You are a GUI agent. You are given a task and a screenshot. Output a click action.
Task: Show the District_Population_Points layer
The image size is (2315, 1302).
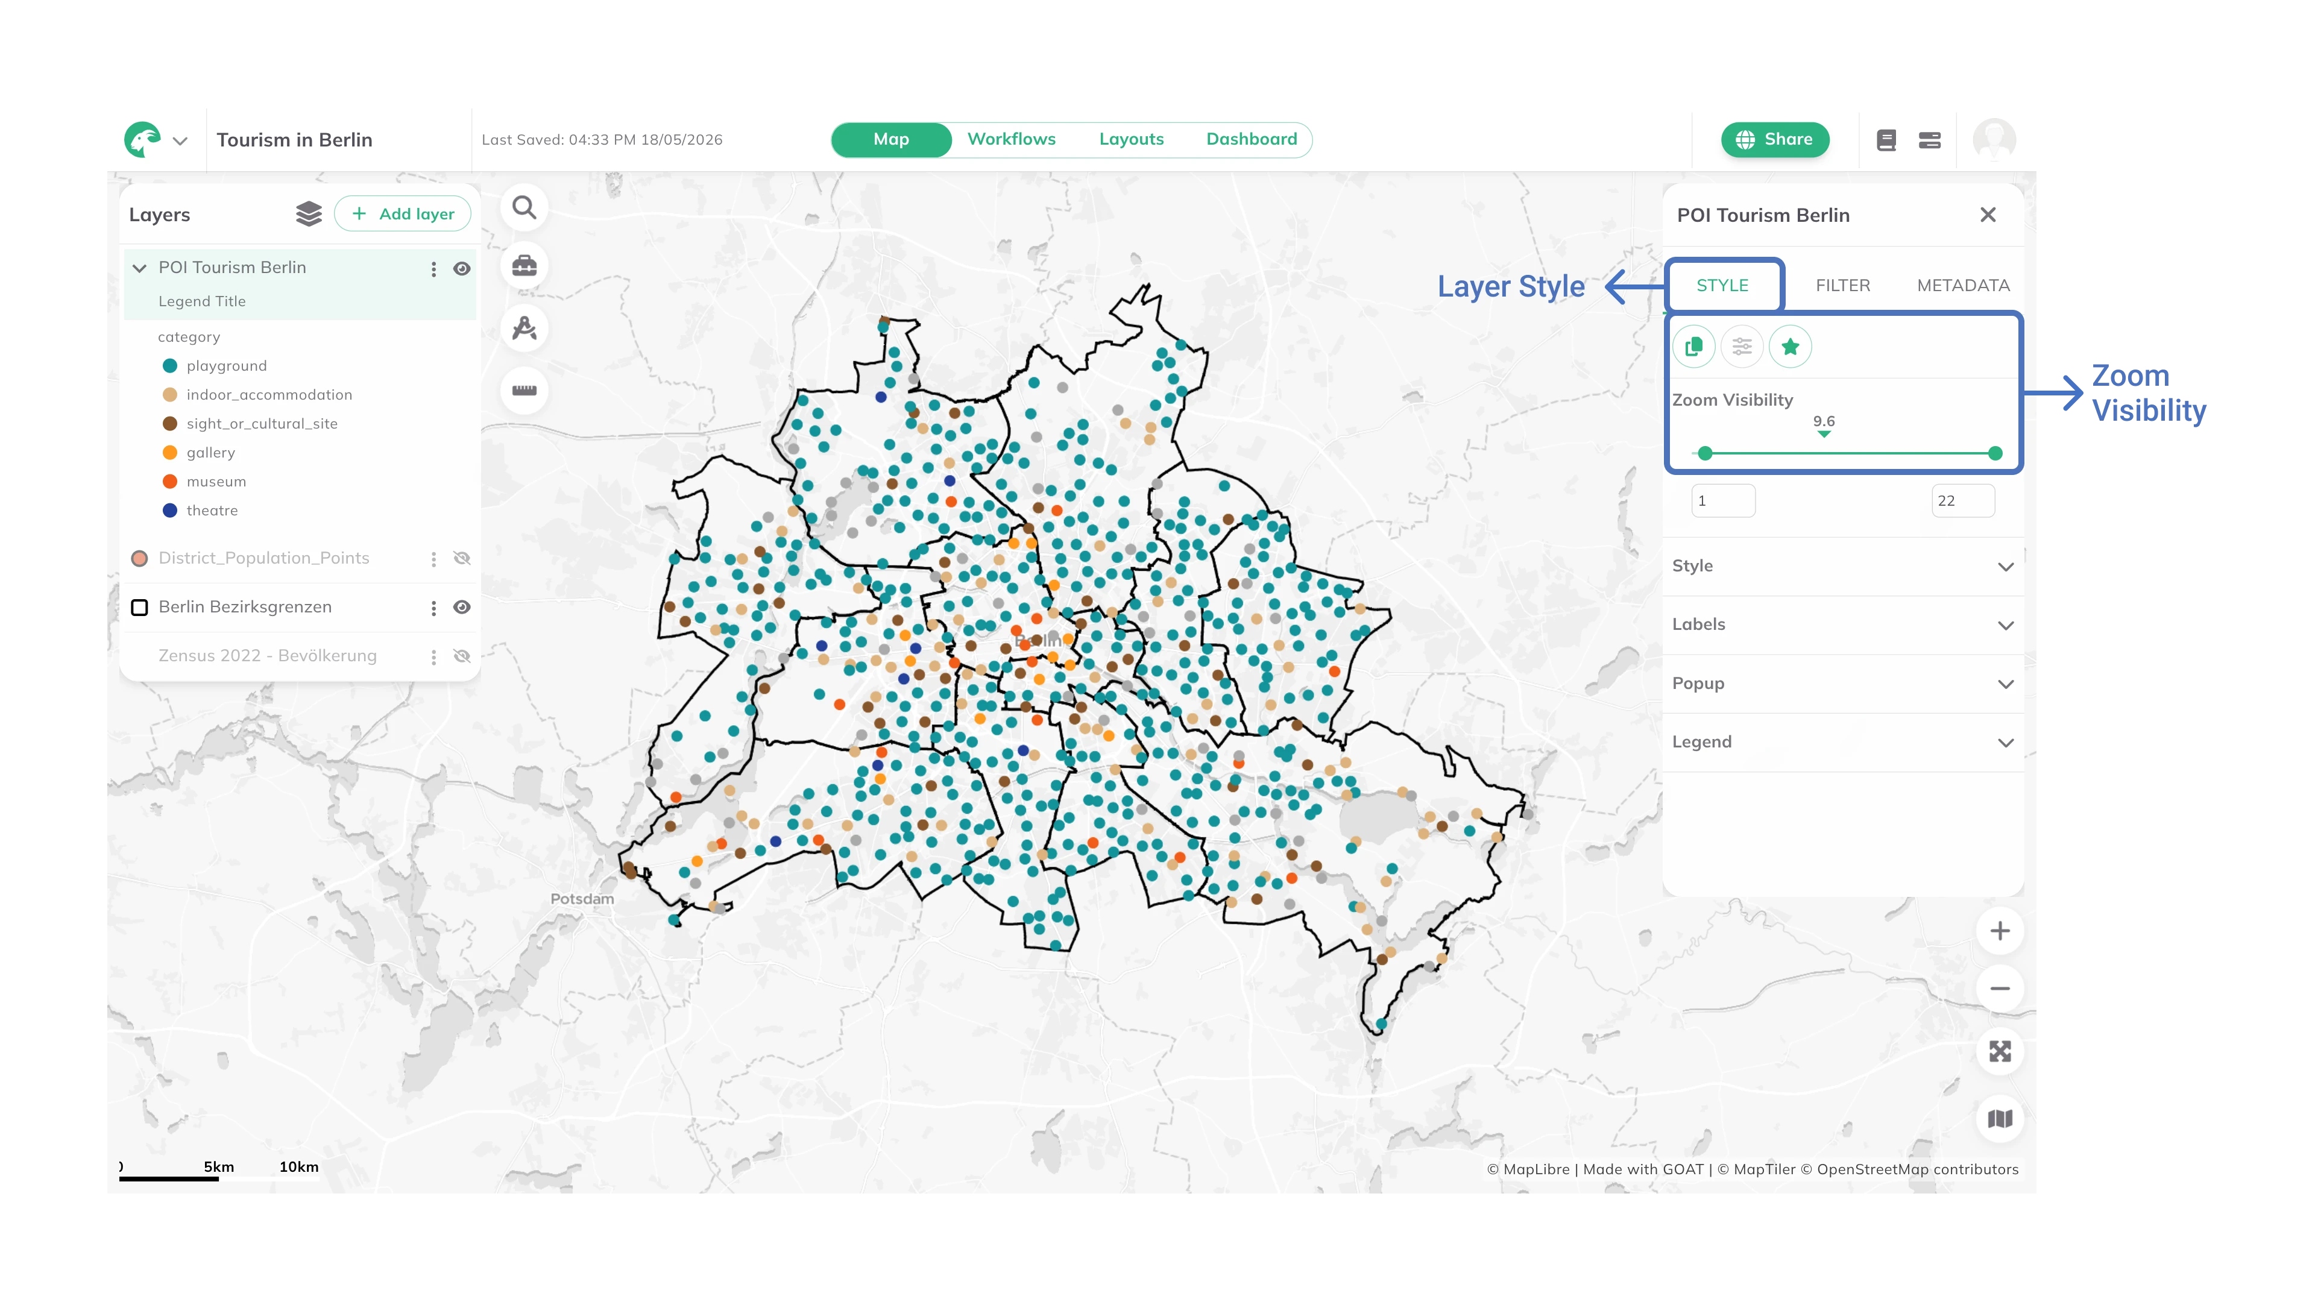click(462, 559)
